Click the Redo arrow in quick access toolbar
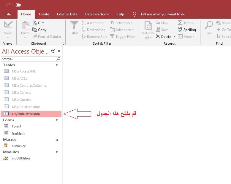The width and height of the screenshot is (231, 184). click(8, 5)
